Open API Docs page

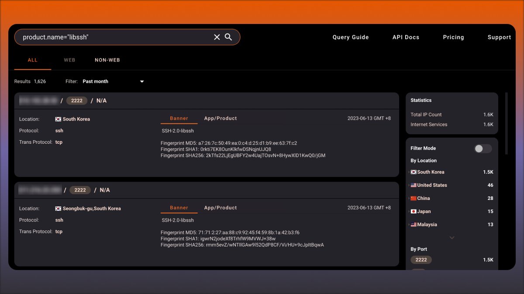tap(406, 37)
